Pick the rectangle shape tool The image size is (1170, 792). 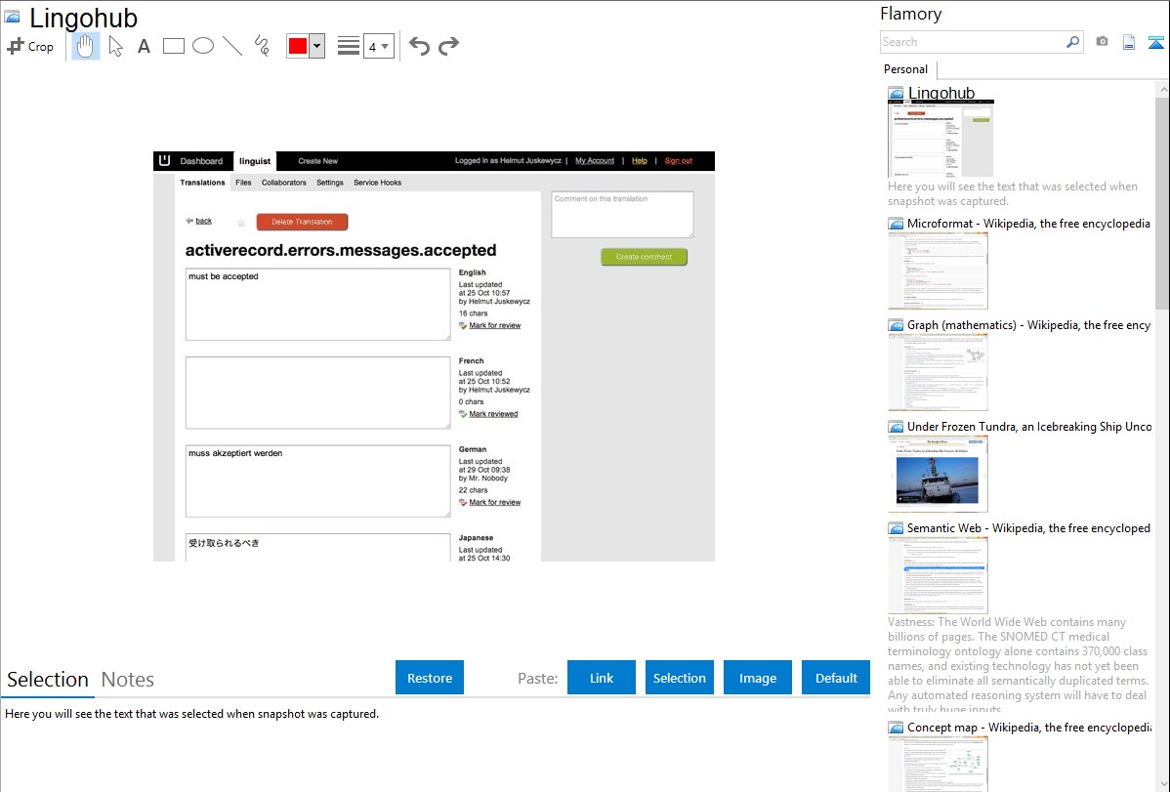point(174,46)
